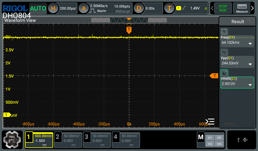Open the acquisition A settings icon
The height and width of the screenshot is (151, 258).
84,8
